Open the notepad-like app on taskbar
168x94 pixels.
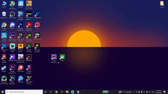(x=78, y=92)
